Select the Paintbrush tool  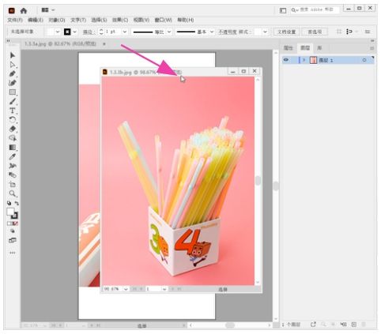coord(13,101)
